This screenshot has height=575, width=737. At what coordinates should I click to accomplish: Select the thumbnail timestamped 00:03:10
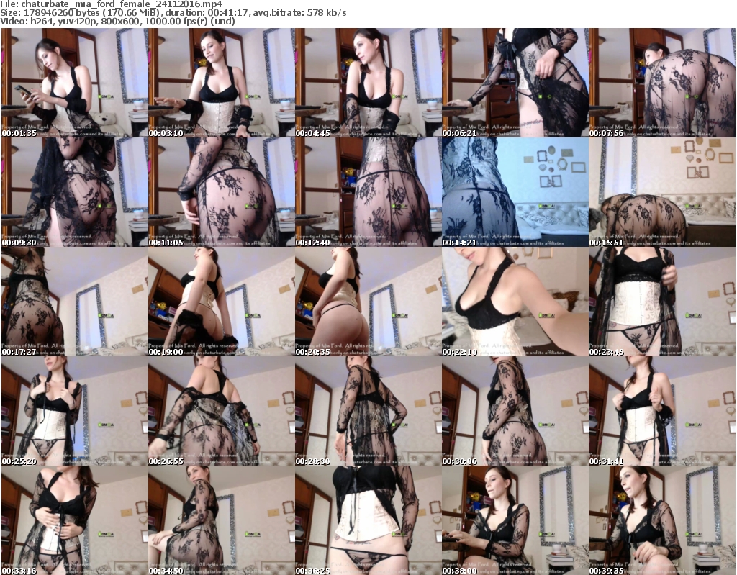click(x=222, y=83)
